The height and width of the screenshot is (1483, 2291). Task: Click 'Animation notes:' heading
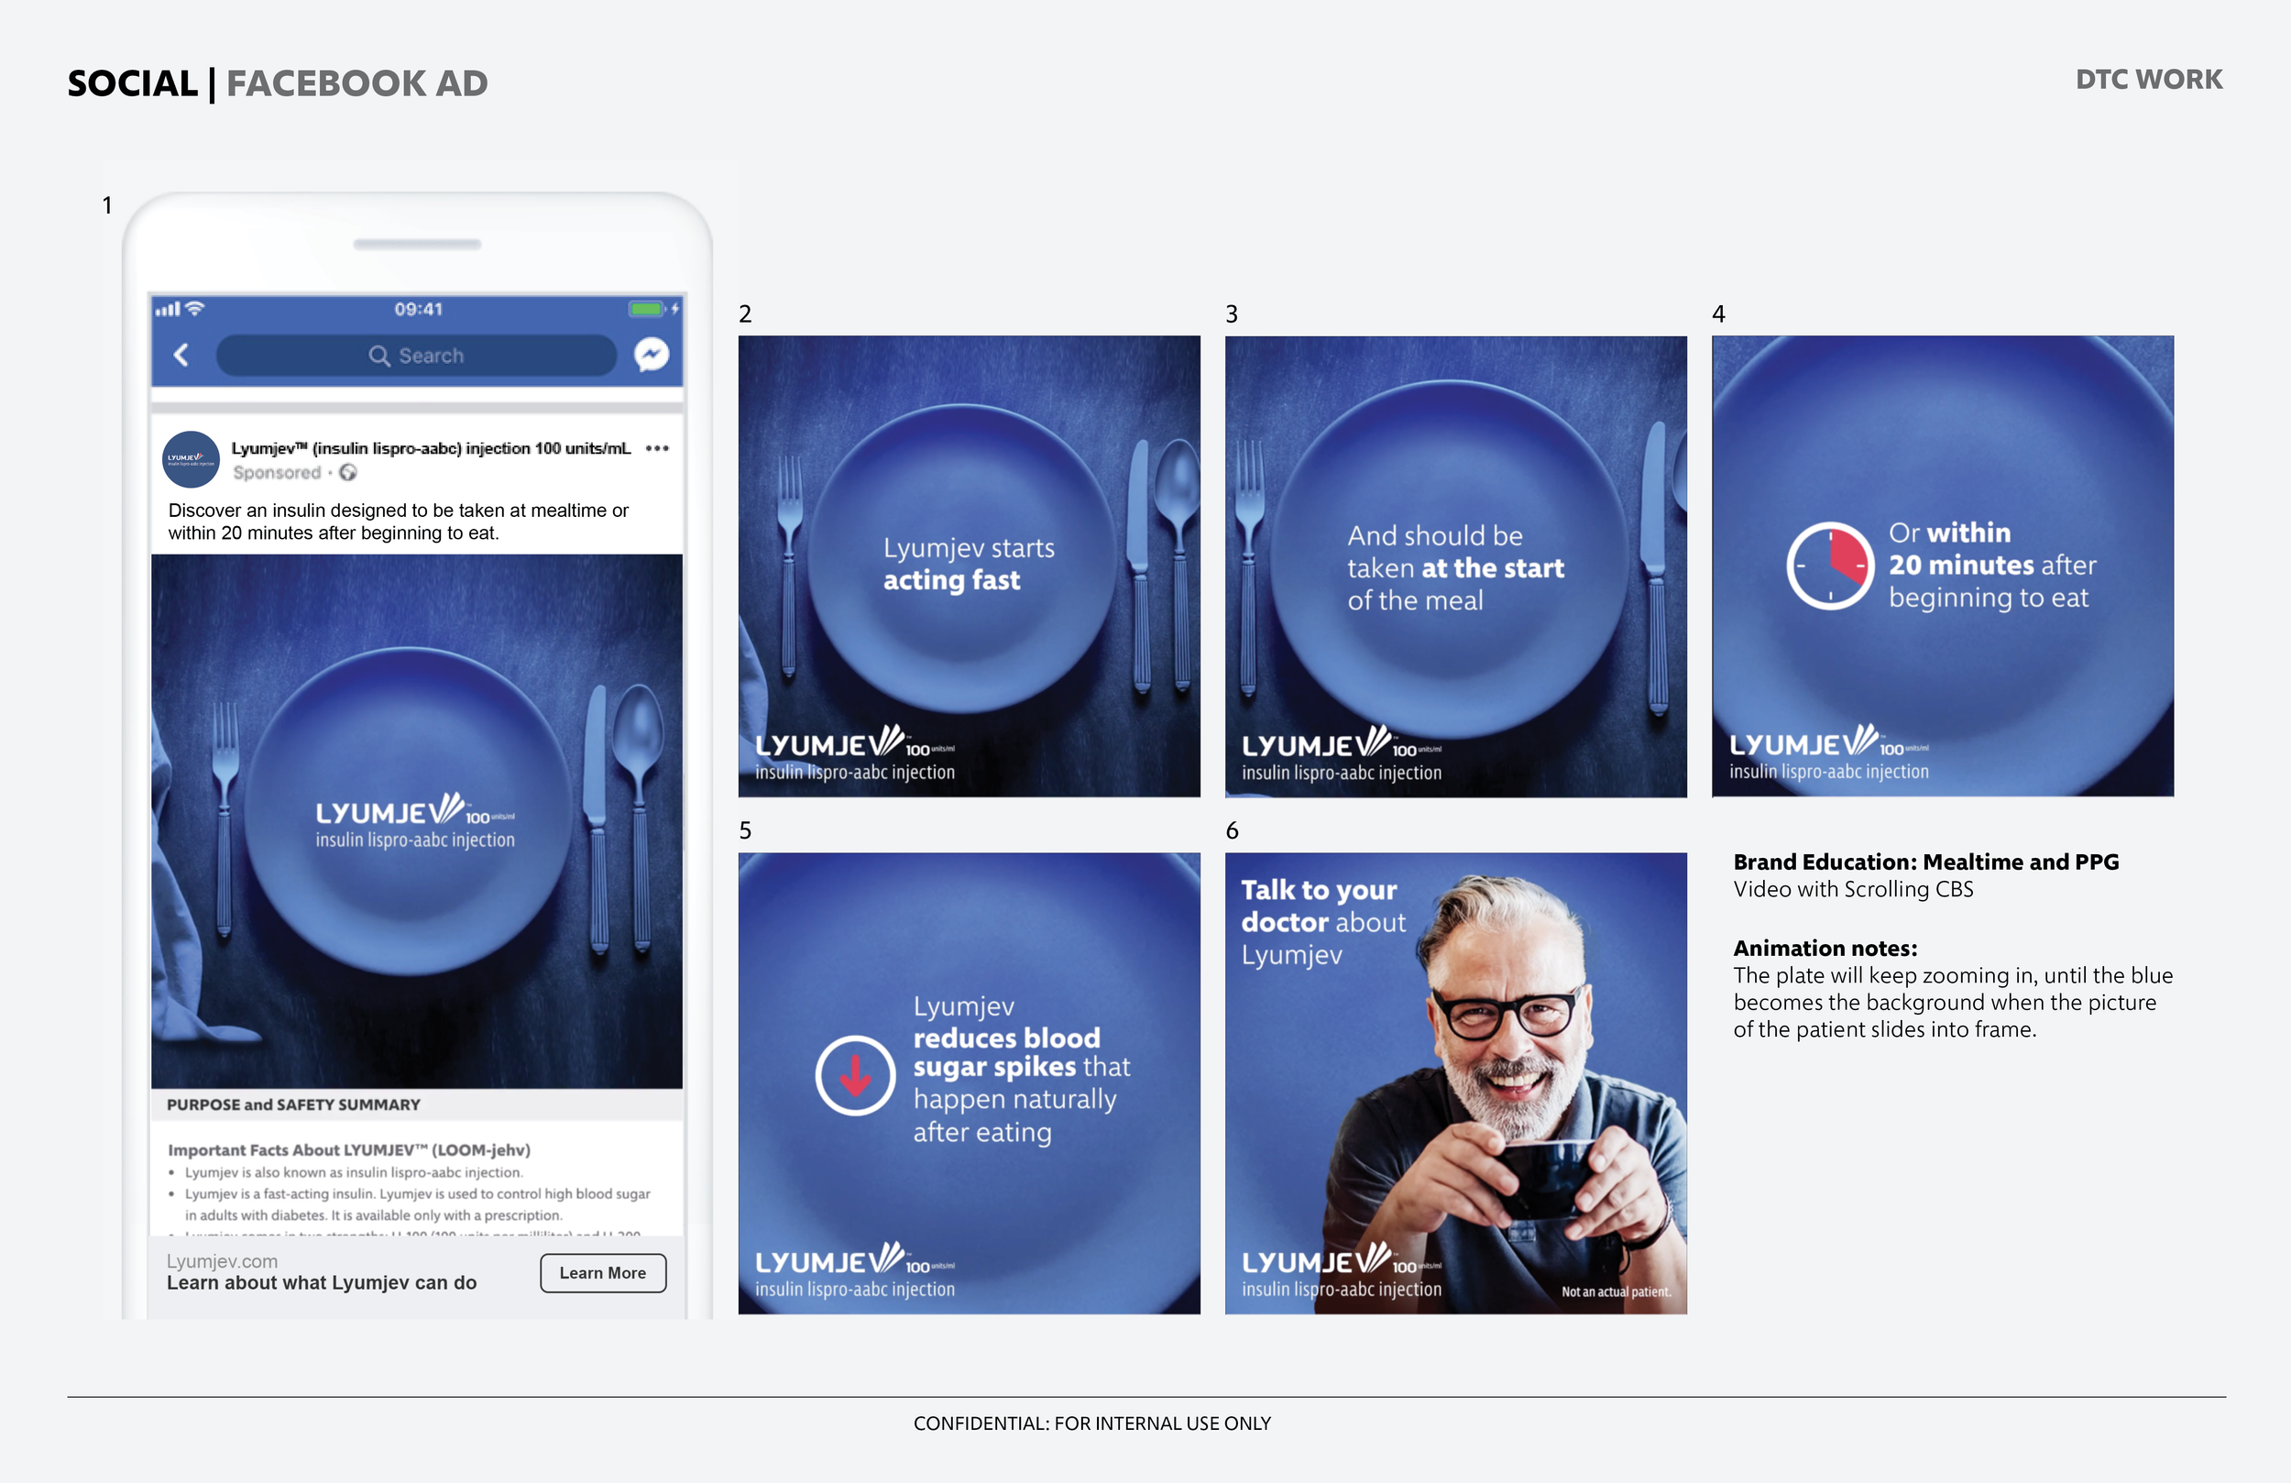[1825, 949]
